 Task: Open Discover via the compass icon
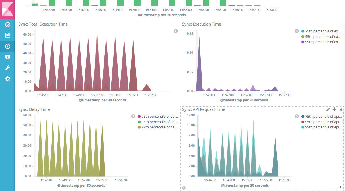coord(8,25)
